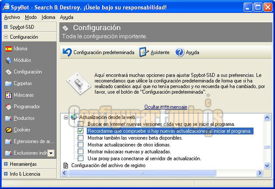Check Mostrar máscaras nuevas y actualizadas

[81, 151]
